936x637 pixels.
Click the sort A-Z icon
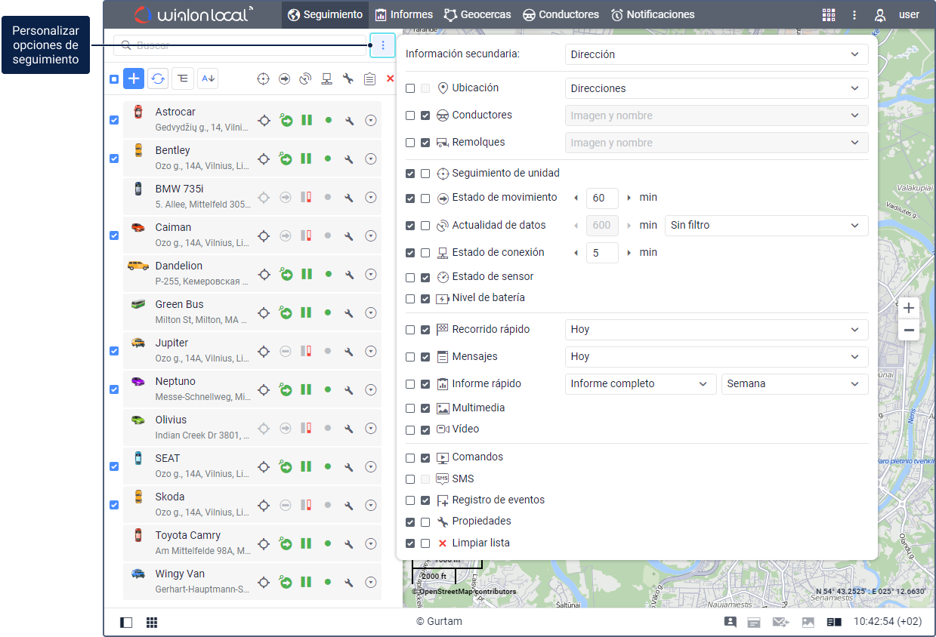coord(207,78)
